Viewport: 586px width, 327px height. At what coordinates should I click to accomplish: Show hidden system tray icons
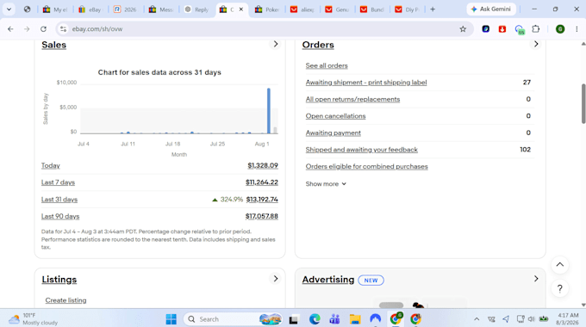[477, 319]
